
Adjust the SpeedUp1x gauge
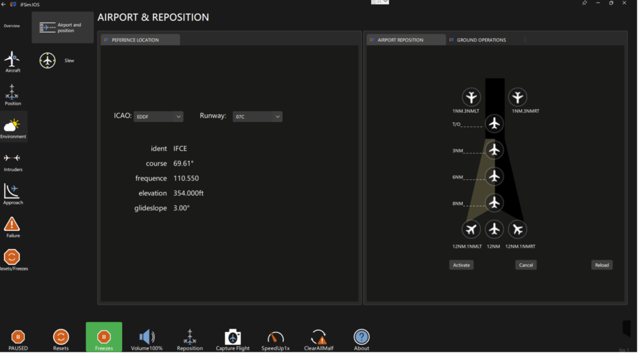coord(275,338)
